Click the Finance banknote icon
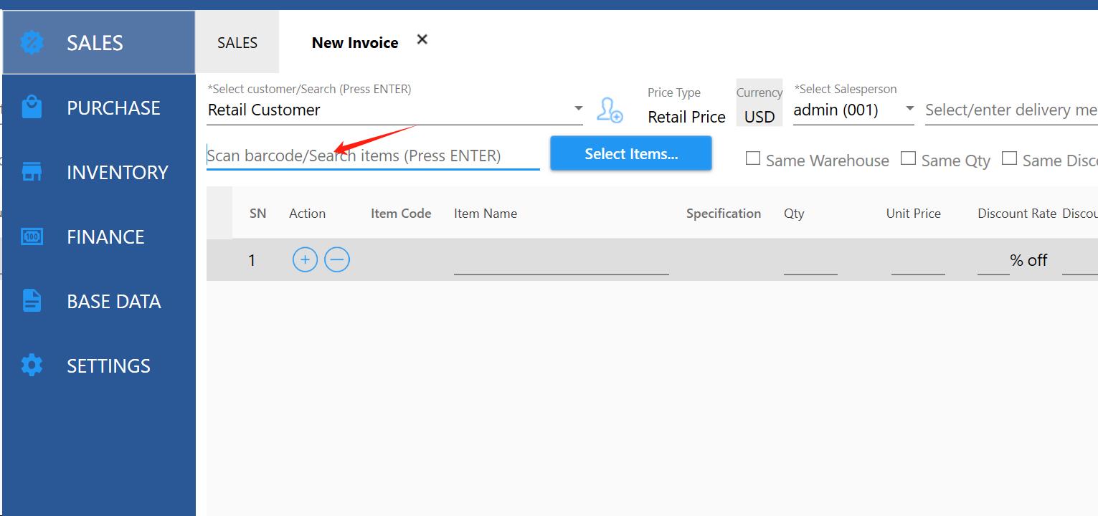The image size is (1098, 516). pos(32,236)
